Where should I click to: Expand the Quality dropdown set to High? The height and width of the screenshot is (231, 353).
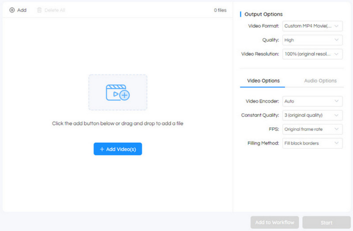pos(312,40)
